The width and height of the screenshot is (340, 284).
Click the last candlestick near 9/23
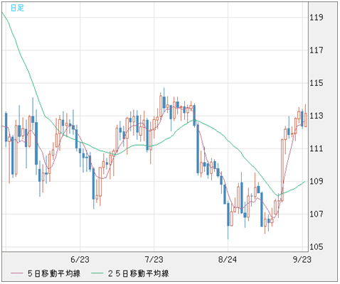click(x=306, y=120)
